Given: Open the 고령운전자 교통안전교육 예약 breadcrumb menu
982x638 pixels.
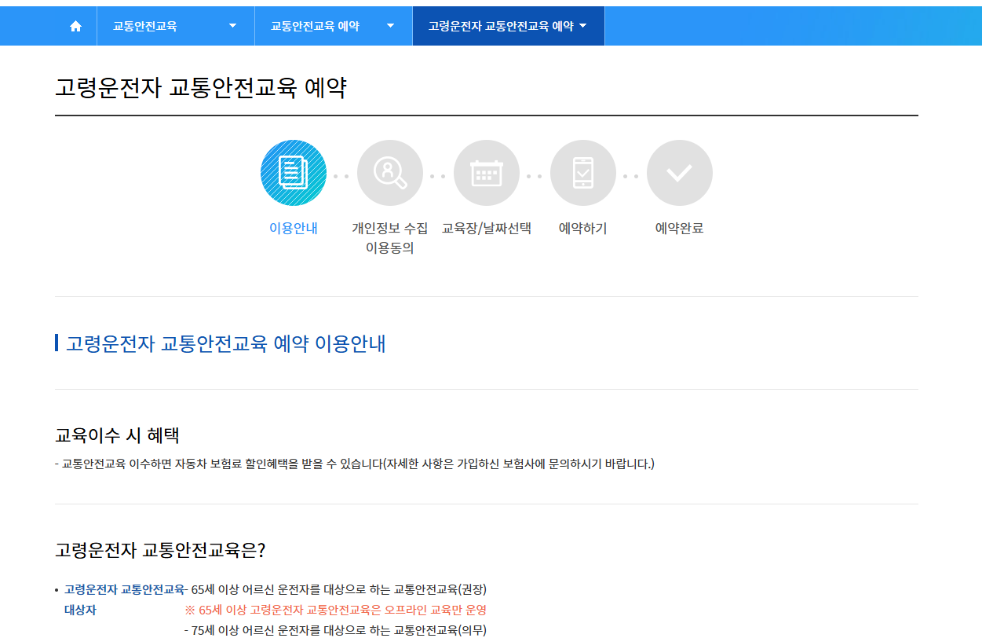Looking at the screenshot, I should coord(509,26).
